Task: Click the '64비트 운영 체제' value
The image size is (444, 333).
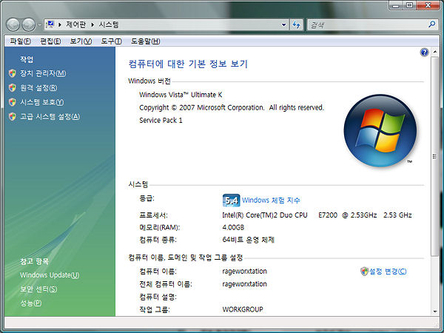Action: (249, 240)
